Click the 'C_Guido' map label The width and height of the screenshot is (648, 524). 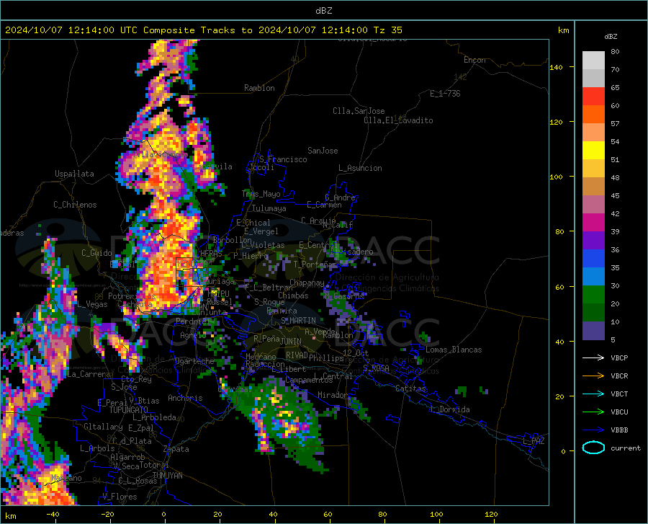pos(96,253)
